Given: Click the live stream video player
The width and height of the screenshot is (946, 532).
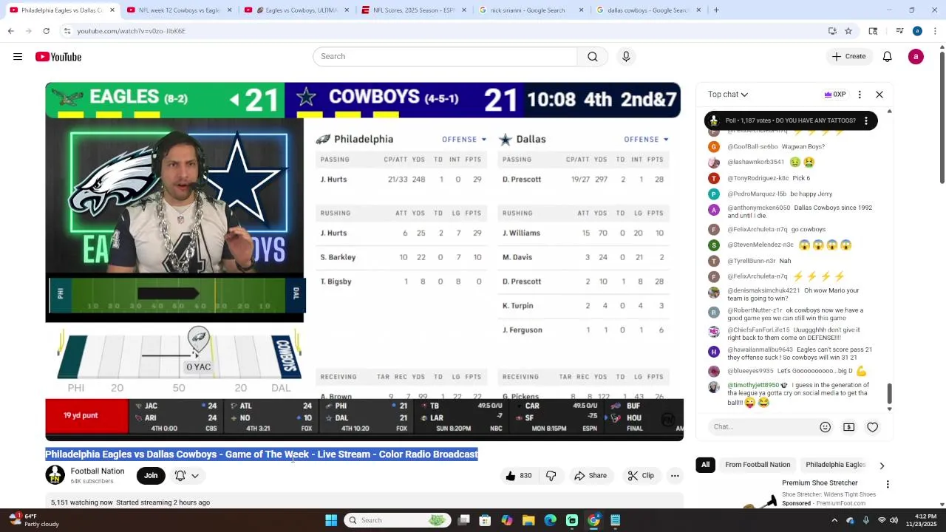Looking at the screenshot, I should click(x=364, y=262).
